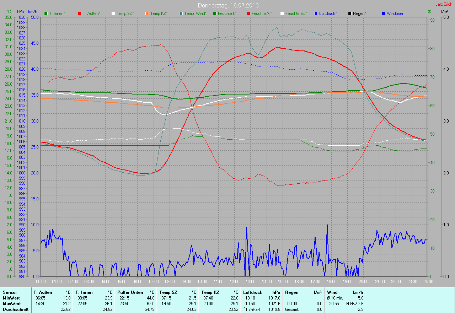Click the 18:00 time axis marker
The height and width of the screenshot is (313, 455).
331,282
